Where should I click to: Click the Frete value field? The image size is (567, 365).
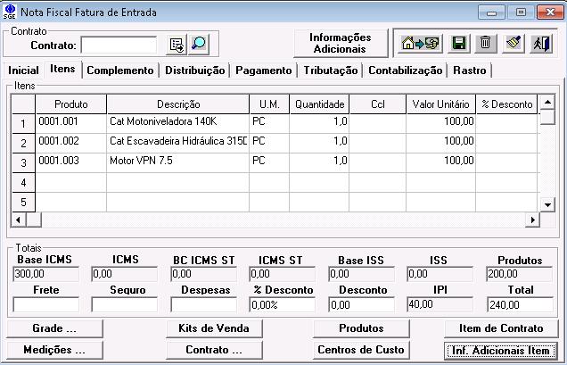pyautogui.click(x=46, y=305)
